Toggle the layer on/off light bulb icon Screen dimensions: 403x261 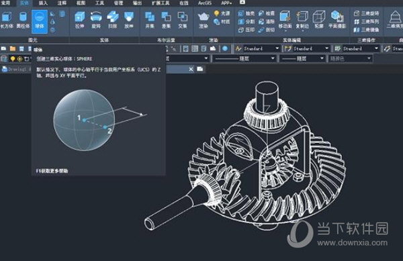point(12,59)
